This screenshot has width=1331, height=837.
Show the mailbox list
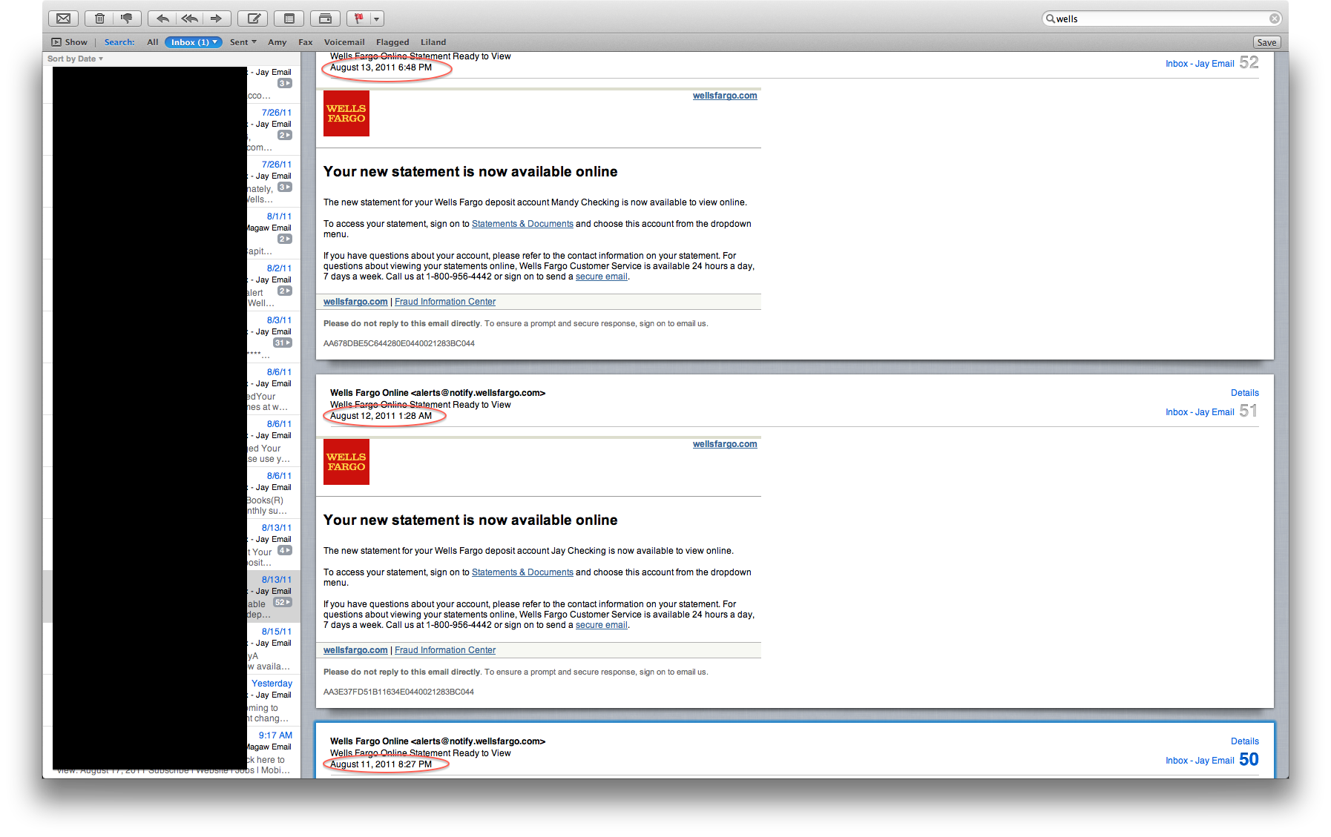coord(69,42)
